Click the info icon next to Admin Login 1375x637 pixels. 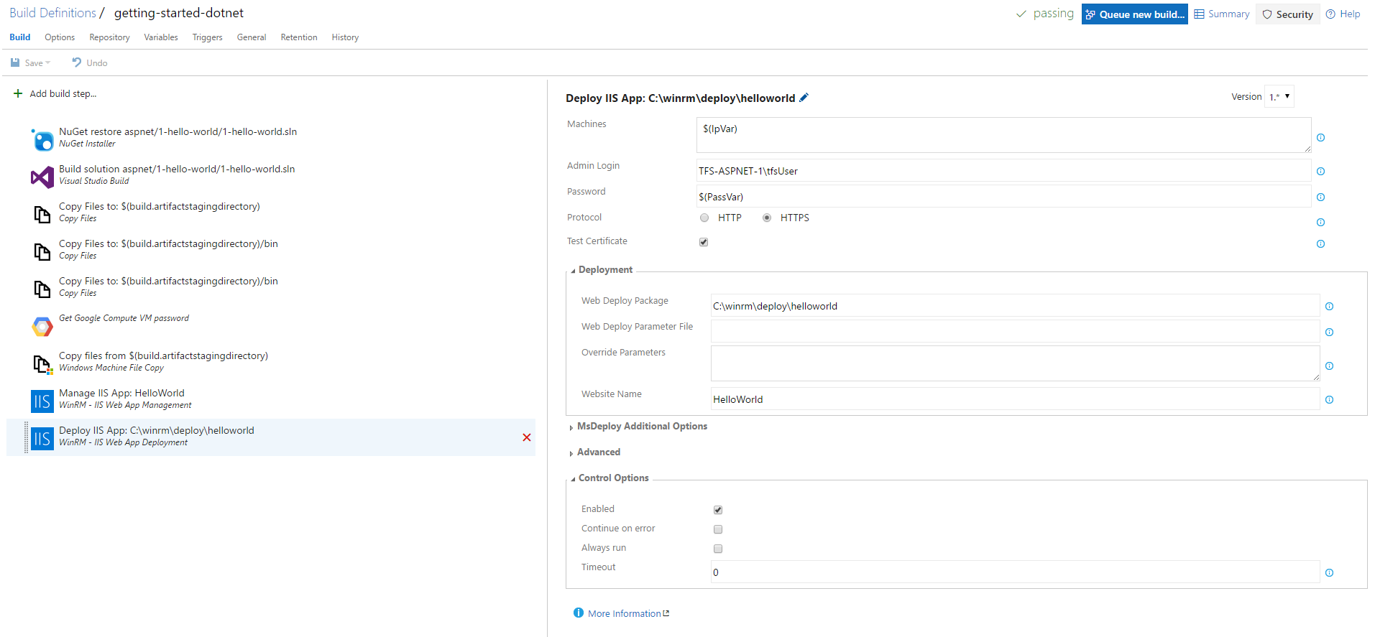tap(1320, 171)
